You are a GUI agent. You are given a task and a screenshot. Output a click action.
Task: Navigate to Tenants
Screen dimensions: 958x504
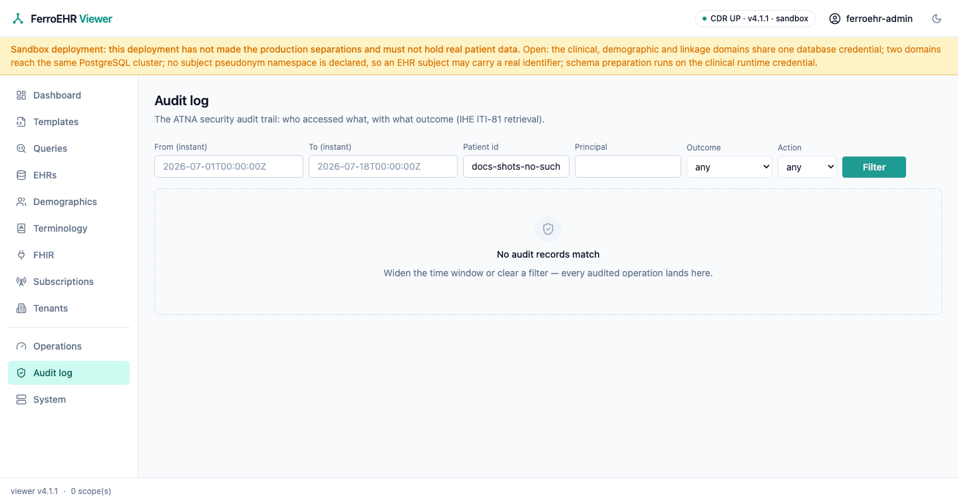coord(69,308)
